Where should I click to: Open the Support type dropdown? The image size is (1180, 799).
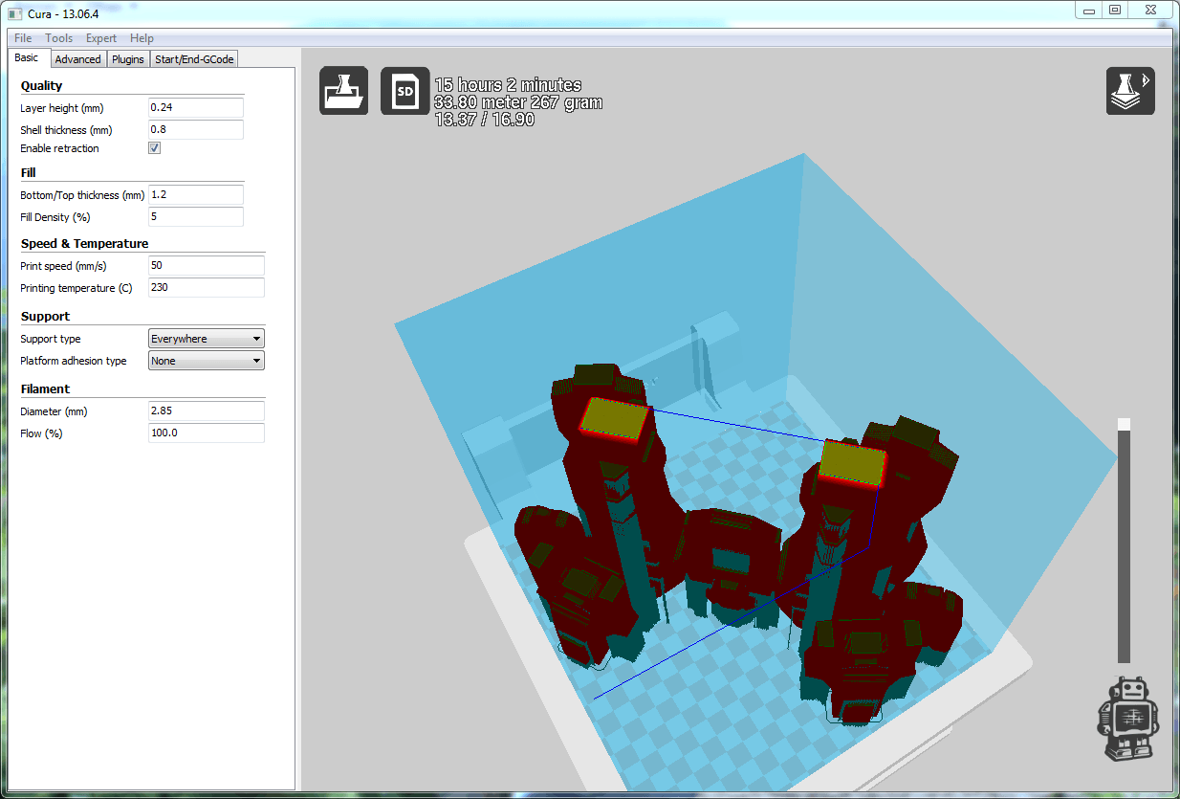pos(207,339)
